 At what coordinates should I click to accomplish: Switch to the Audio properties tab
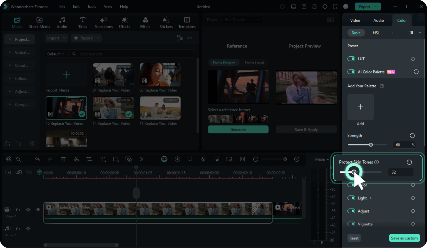(x=379, y=20)
